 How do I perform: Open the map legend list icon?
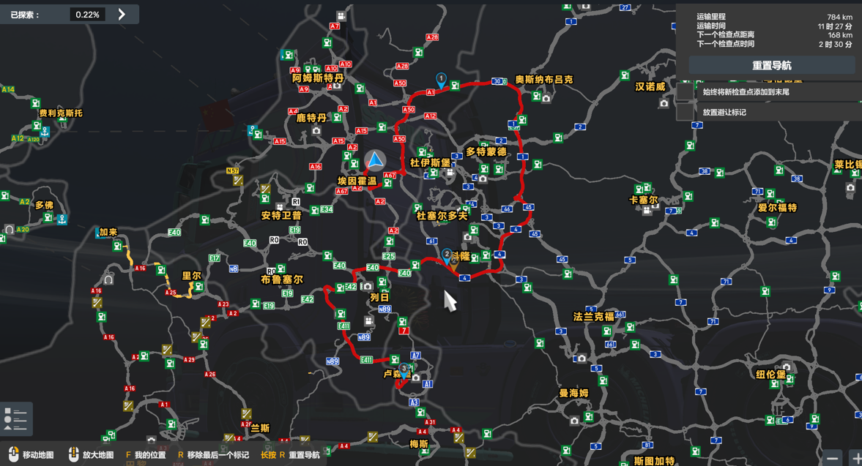coord(15,418)
